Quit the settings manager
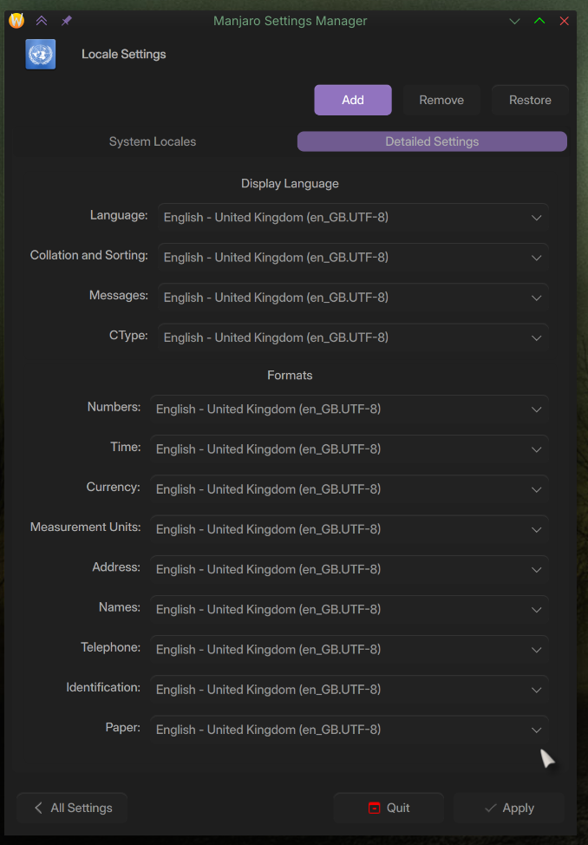The height and width of the screenshot is (845, 588). point(389,808)
